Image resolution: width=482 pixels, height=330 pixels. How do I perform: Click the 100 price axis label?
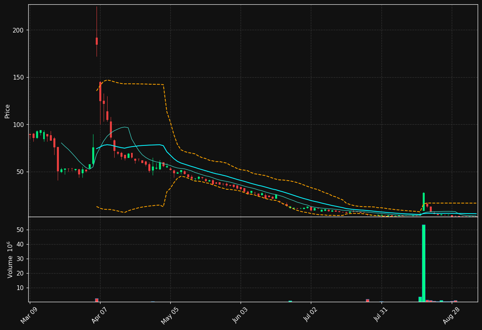[18, 125]
